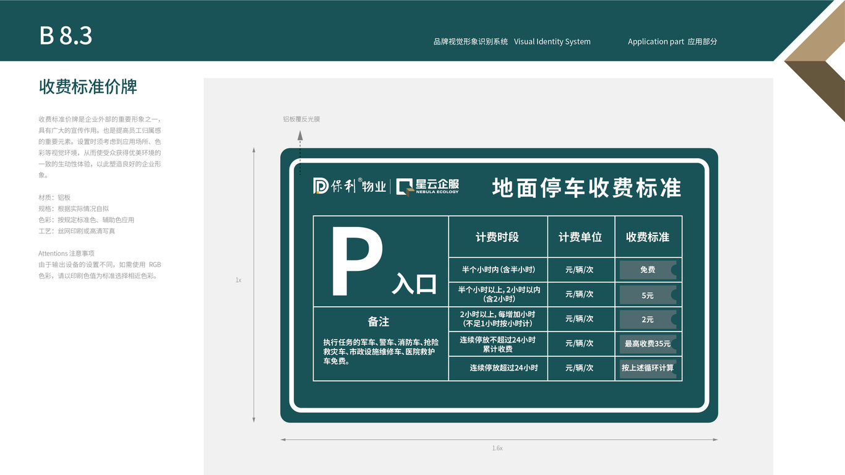845x475 pixels.
Task: Click '元/辆/次' in the 2元 row
Action: click(x=579, y=319)
